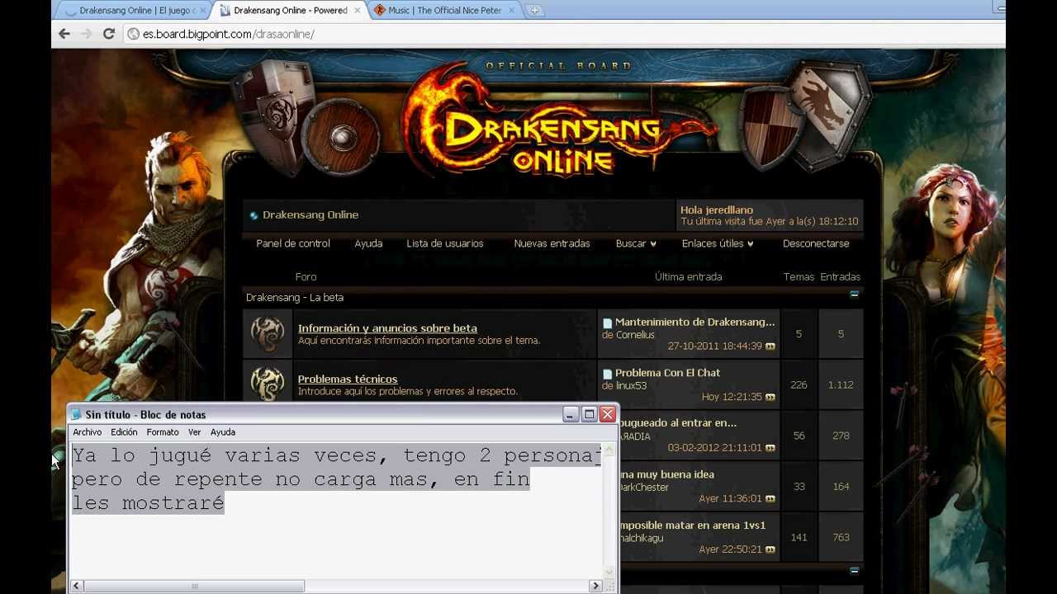Image resolution: width=1057 pixels, height=594 pixels.
Task: Go to last post icon next to Ayer 22:50:21
Action: pos(770,549)
